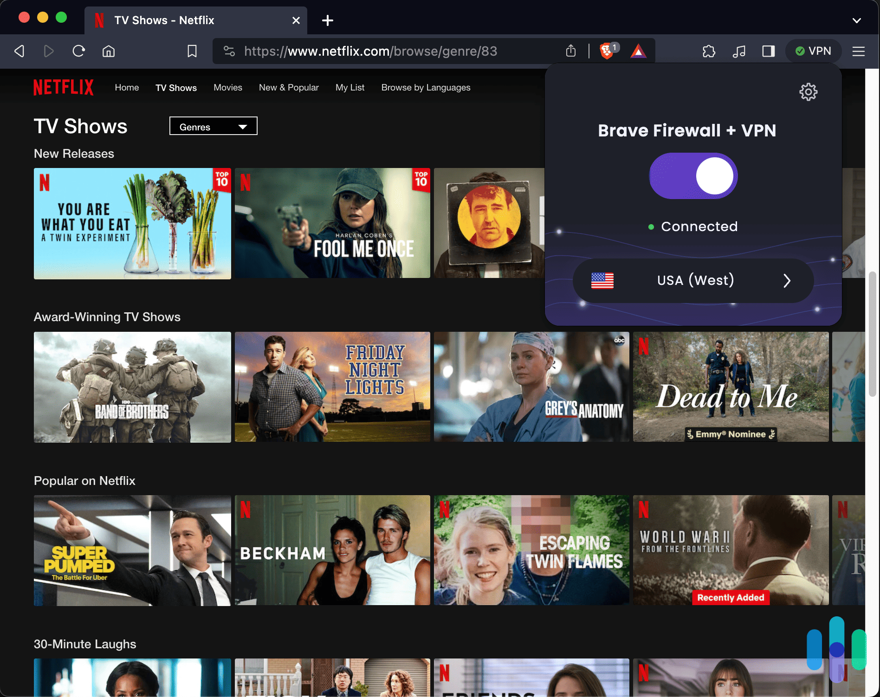Screen dimensions: 880x697
Task: Open the Brave Rewards icon
Action: [x=639, y=51]
